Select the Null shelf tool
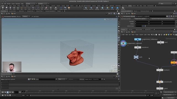177x99 pixels. [x=22, y=8]
